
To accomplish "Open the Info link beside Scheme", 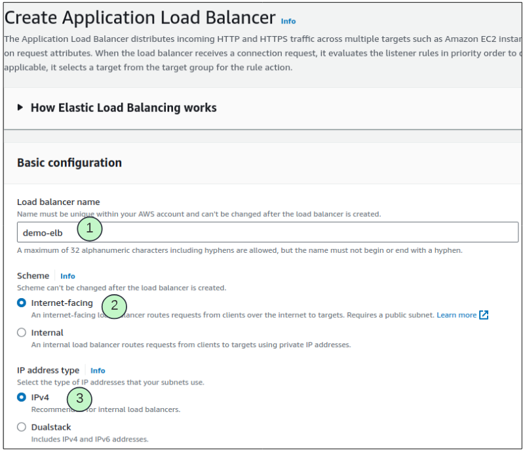I will tap(68, 276).
